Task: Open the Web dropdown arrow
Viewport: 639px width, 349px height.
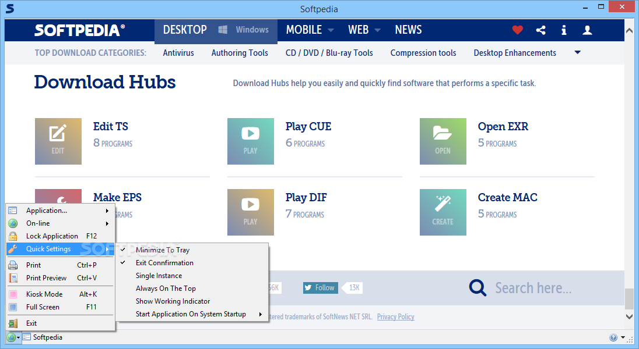Action: (x=377, y=30)
